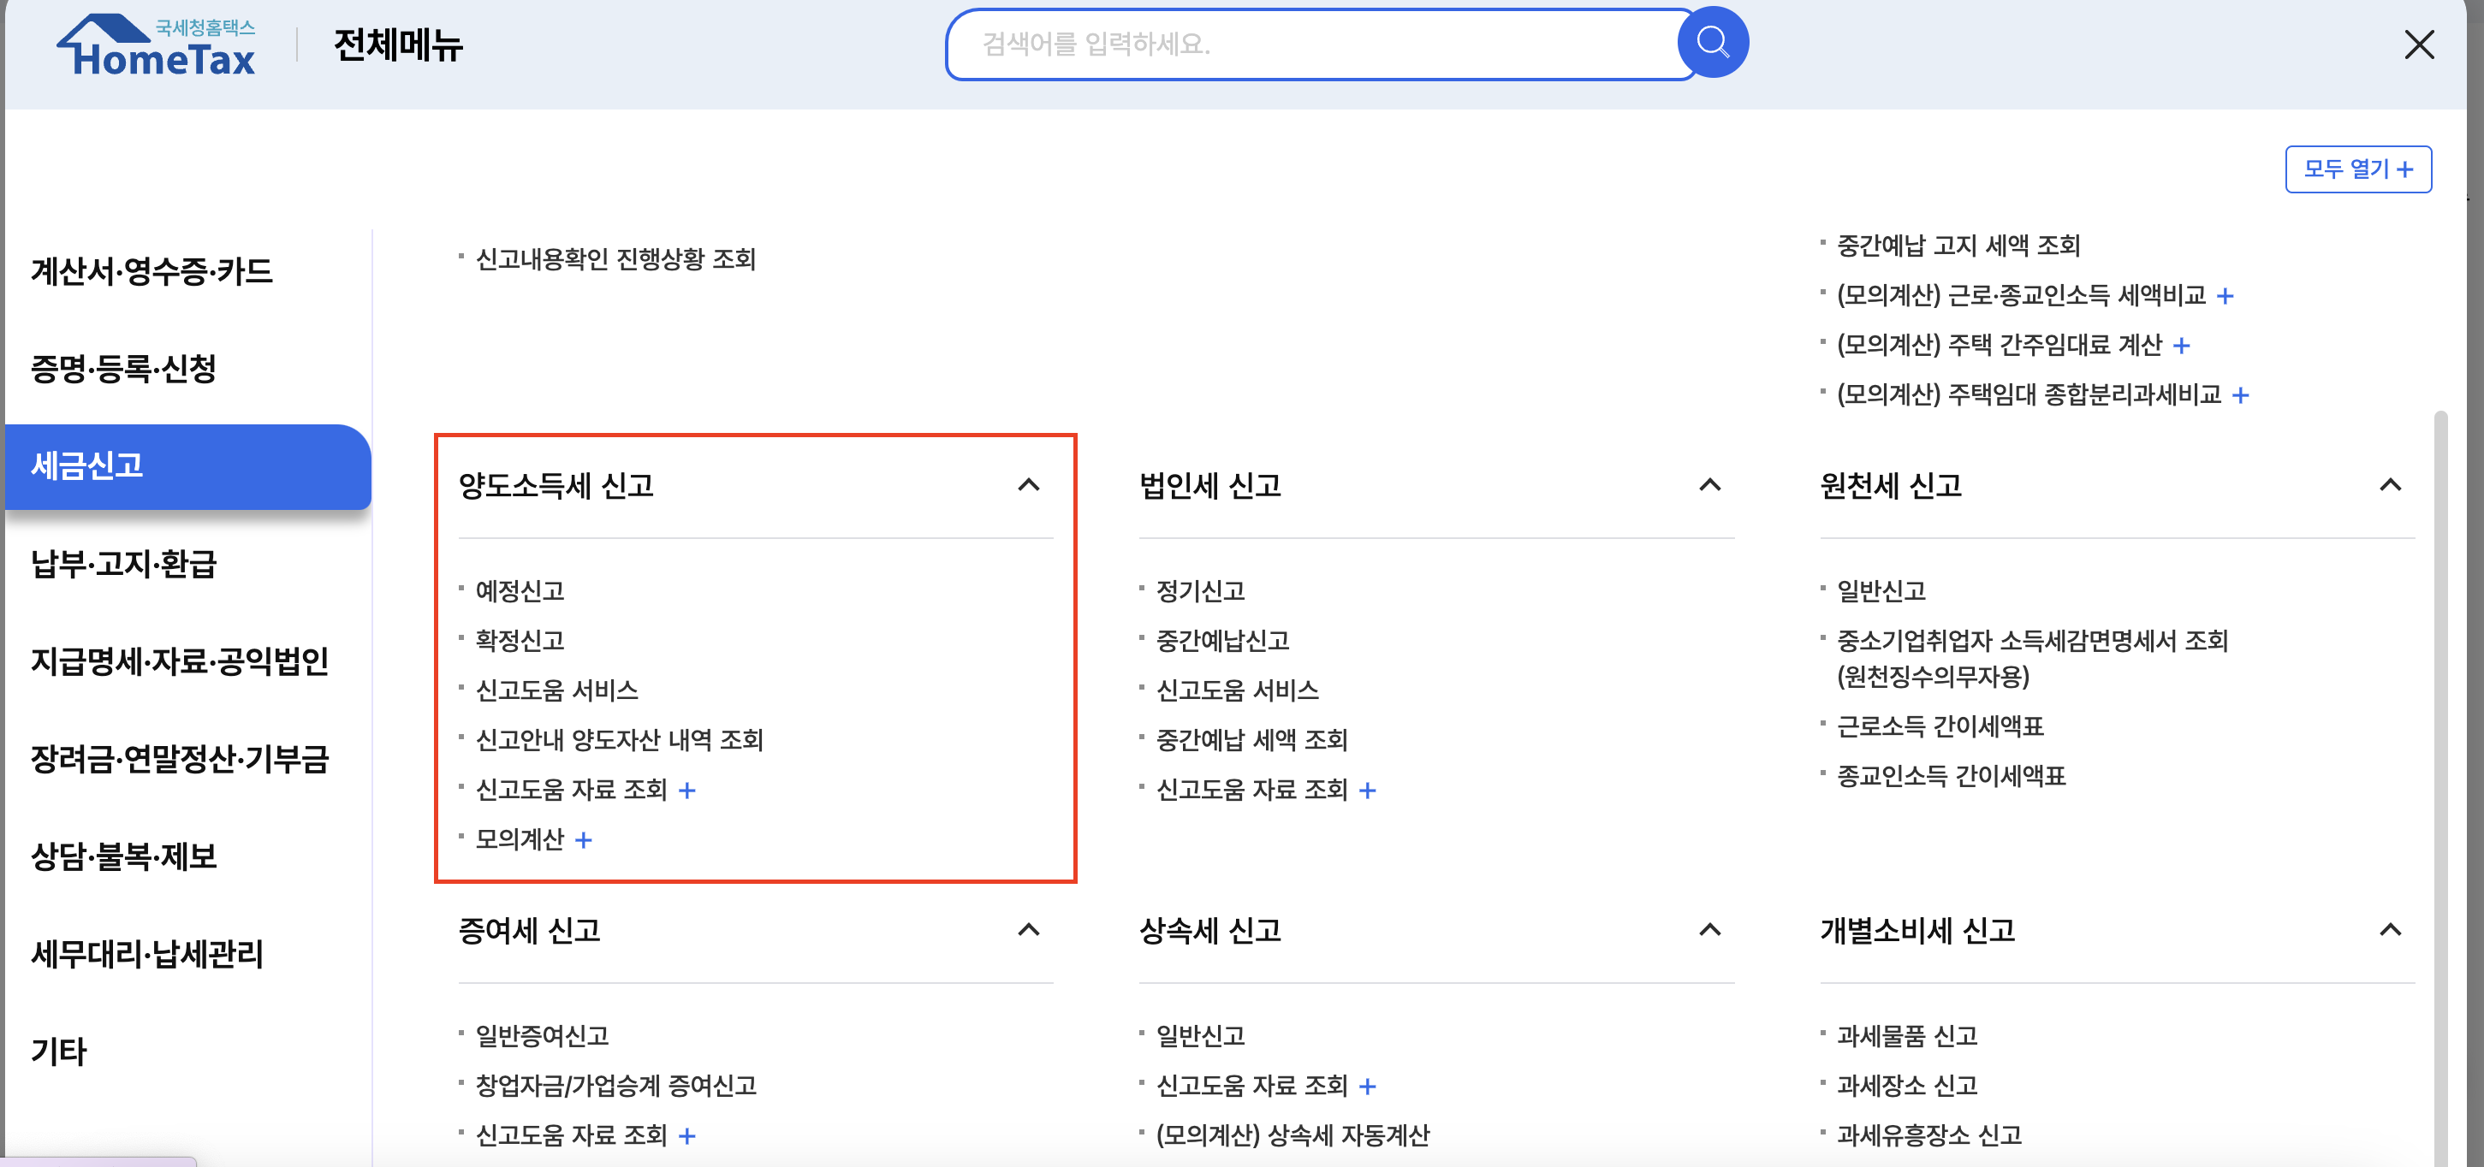2484x1167 pixels.
Task: Expand (모의계산) 주택 간주임대료 계산
Action: point(2180,344)
